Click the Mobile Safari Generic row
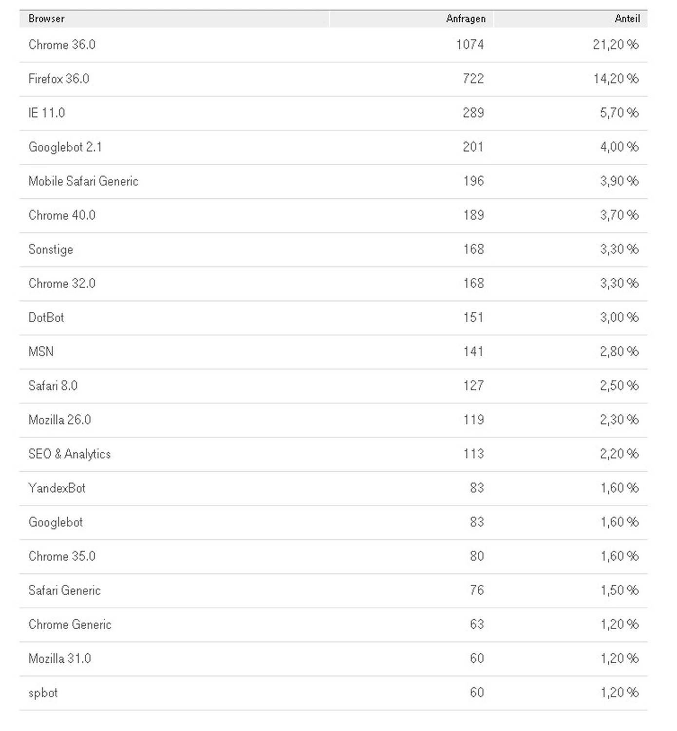 coord(83,181)
